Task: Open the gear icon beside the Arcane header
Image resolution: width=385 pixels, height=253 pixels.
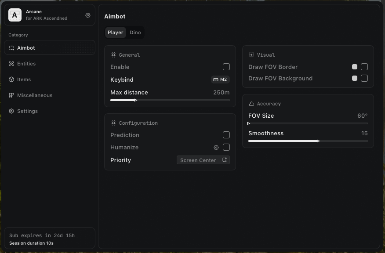Action: coord(87,15)
